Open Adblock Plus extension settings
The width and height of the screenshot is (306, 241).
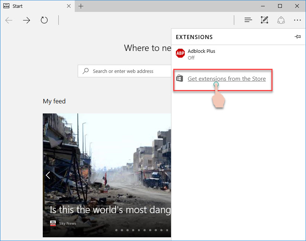238,54
